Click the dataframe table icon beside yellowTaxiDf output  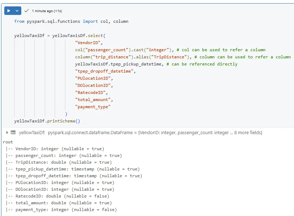[12, 133]
